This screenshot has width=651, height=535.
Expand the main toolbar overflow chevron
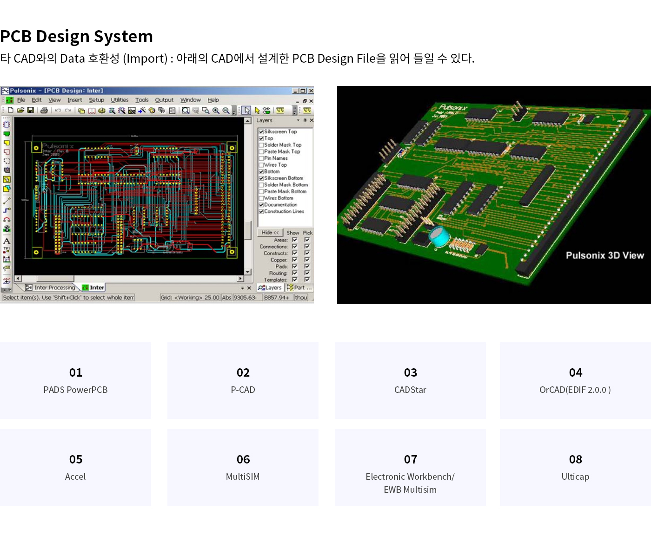click(x=234, y=111)
